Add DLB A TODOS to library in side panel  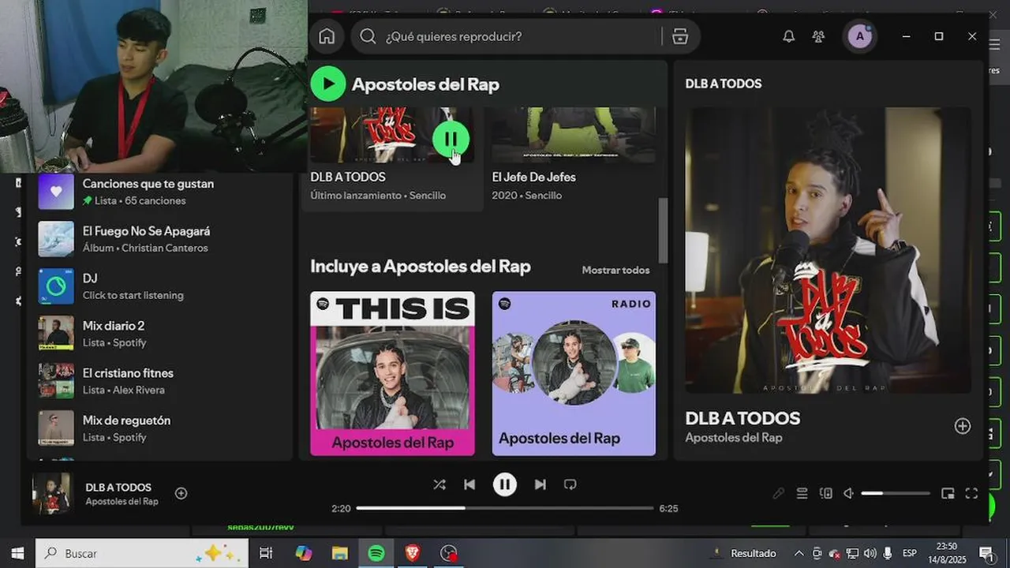963,426
